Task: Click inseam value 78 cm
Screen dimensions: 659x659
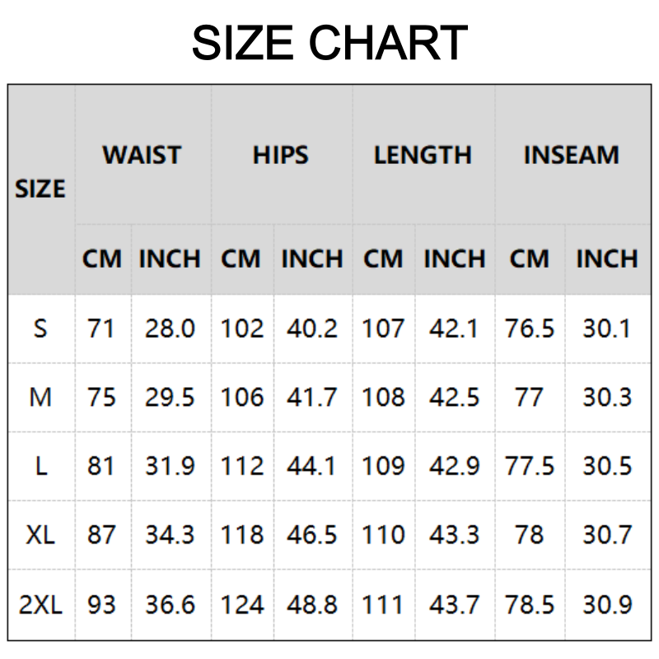Action: click(x=529, y=535)
